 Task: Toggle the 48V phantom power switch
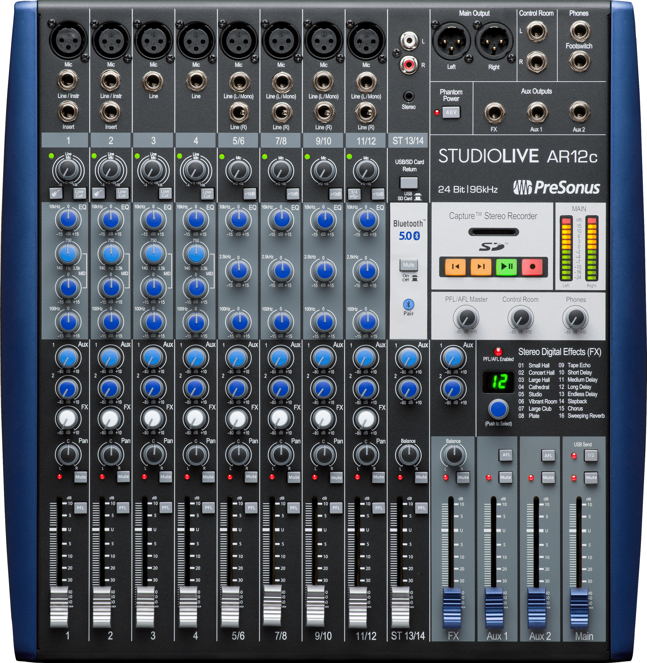click(451, 112)
